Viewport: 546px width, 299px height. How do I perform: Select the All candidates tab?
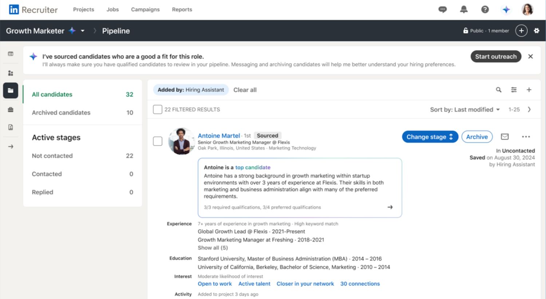pos(83,94)
